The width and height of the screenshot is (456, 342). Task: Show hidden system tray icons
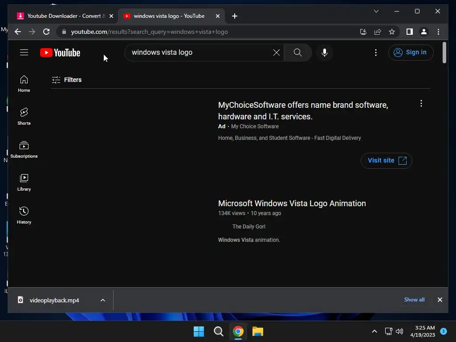(x=374, y=331)
